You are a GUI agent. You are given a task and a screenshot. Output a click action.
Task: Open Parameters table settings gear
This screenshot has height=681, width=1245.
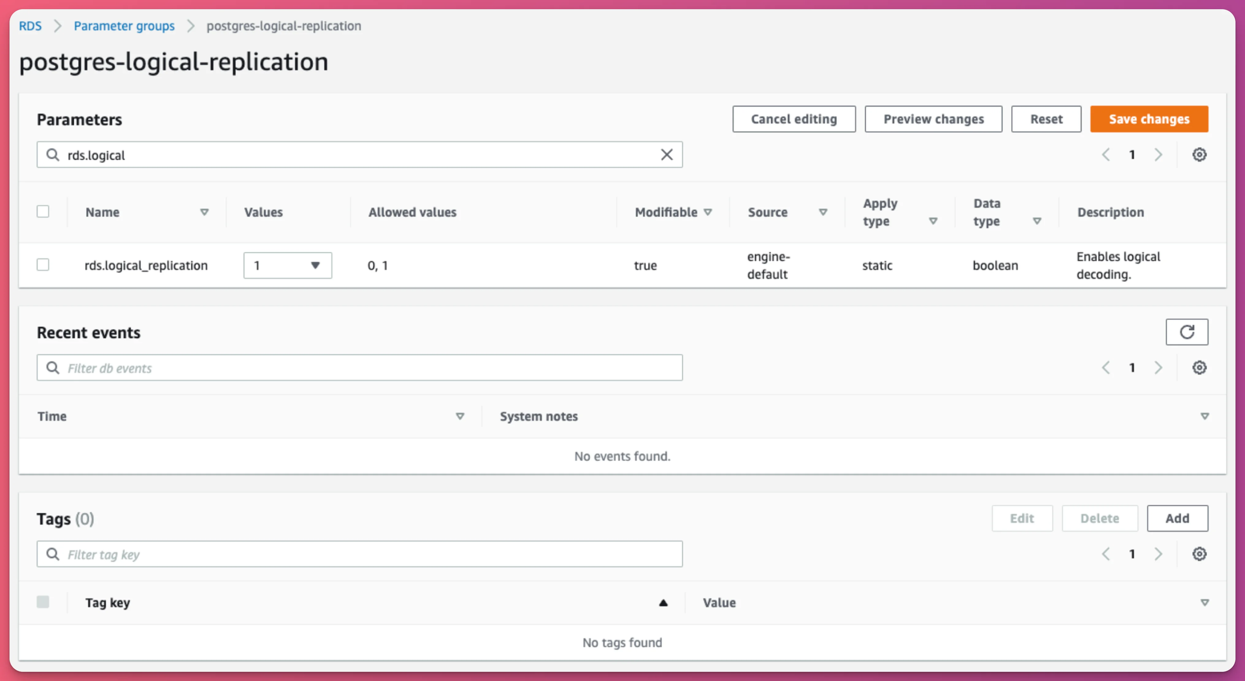[1199, 154]
